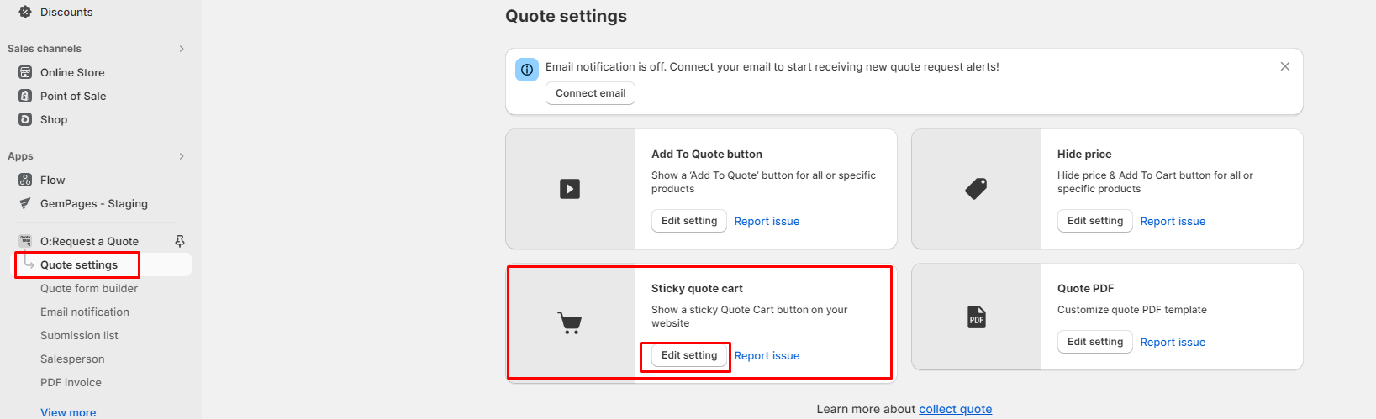1376x419 pixels.
Task: Report issue for Sticky quote cart
Action: [x=767, y=356]
